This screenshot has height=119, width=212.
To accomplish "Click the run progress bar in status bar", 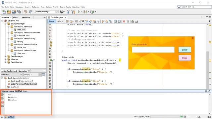I will pyautogui.click(x=167, y=117).
